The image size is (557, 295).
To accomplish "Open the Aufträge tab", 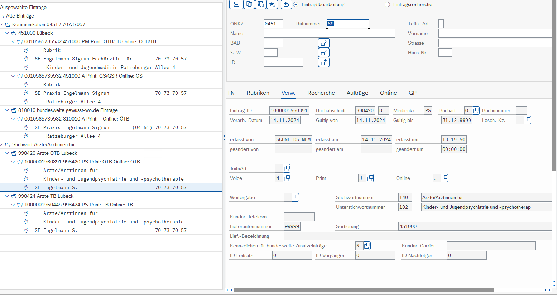I will 357,93.
